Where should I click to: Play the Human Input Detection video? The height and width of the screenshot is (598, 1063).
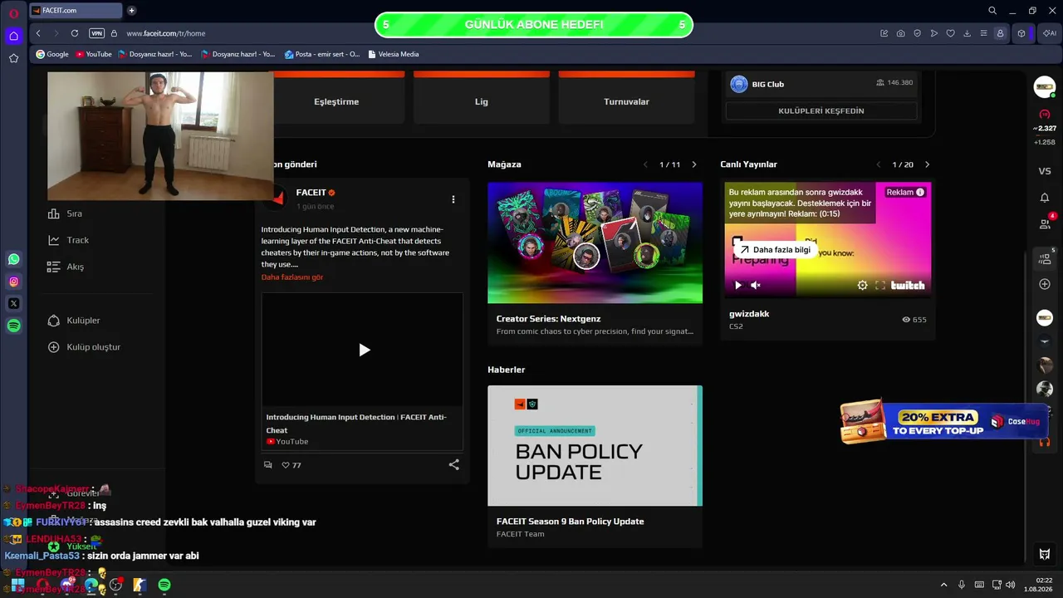(x=364, y=350)
